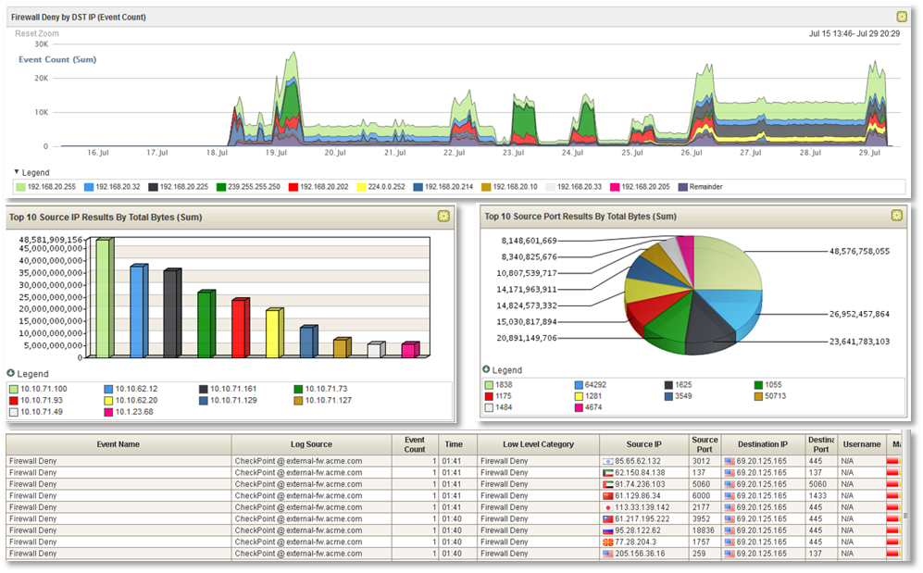The image size is (923, 573).
Task: Click the Reset Zoom link
Action: tap(36, 33)
